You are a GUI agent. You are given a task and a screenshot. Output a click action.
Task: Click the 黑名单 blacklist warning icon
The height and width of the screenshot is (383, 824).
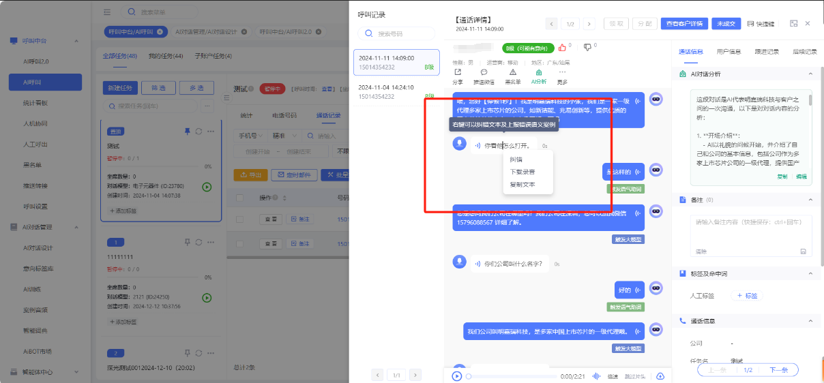click(x=512, y=72)
